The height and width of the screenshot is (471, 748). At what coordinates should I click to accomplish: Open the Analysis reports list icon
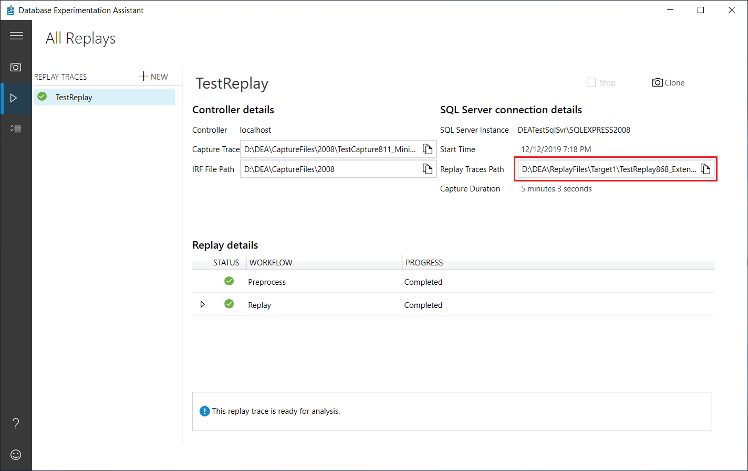click(x=16, y=129)
